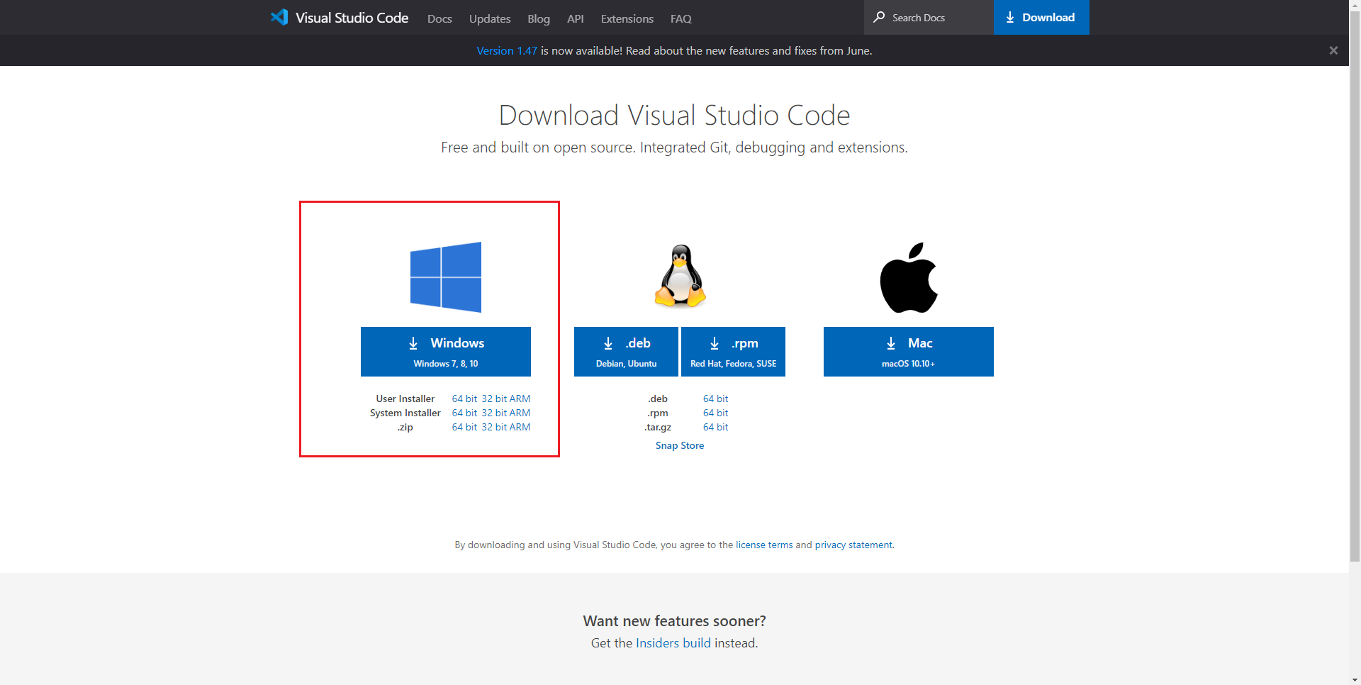Click the Visual Studio Code logo icon
1361x685 pixels.
pos(279,17)
